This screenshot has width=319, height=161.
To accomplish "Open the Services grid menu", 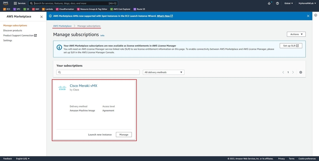I will coord(20,3).
